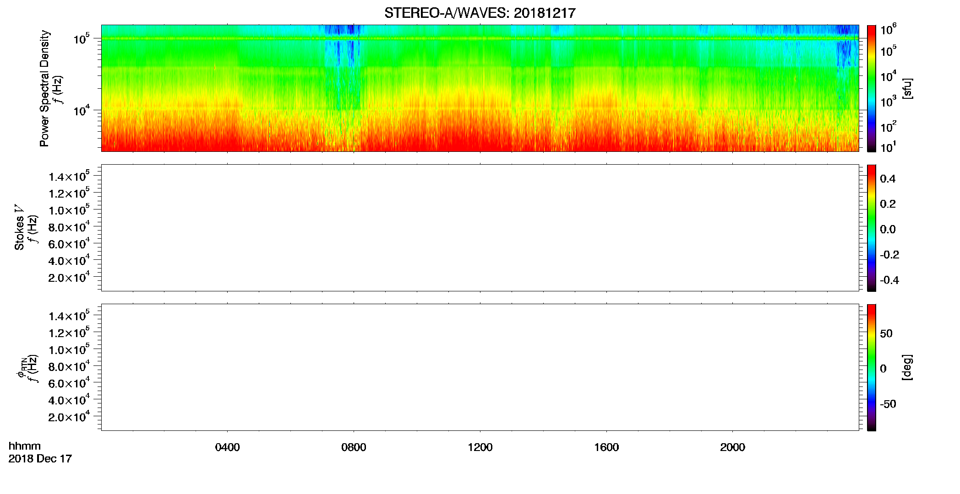Screen dimensions: 960x494
Task: Click the 0.4 value on Stokes color bar
Action: (888, 179)
